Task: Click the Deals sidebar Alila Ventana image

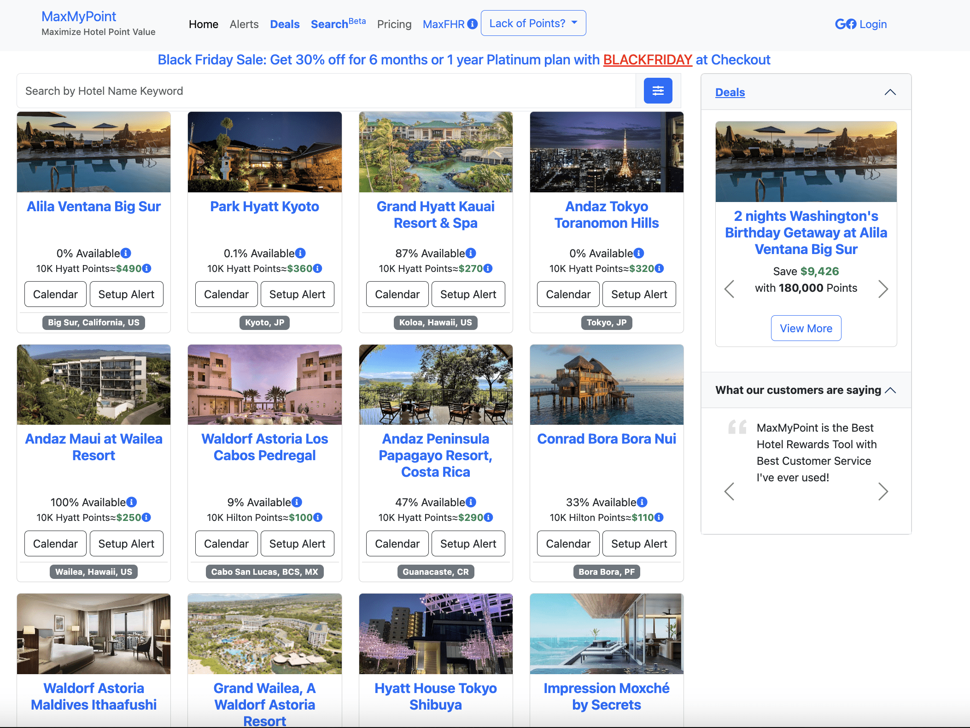Action: (x=806, y=162)
